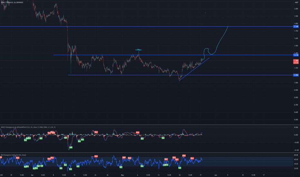
Task: Click the blue price label of lowest horizontal line
Action: pyautogui.click(x=296, y=75)
